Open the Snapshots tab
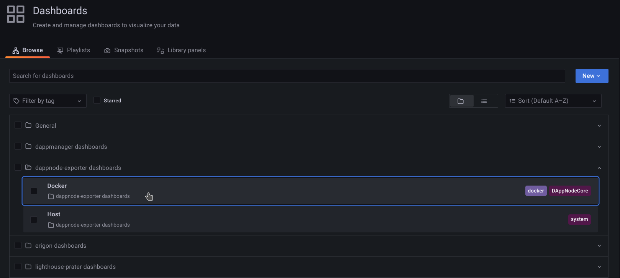Viewport: 620px width, 278px height. click(x=124, y=50)
